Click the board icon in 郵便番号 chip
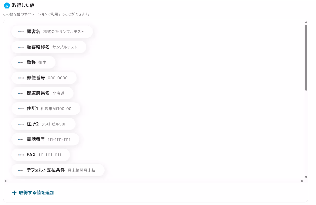 [21, 78]
